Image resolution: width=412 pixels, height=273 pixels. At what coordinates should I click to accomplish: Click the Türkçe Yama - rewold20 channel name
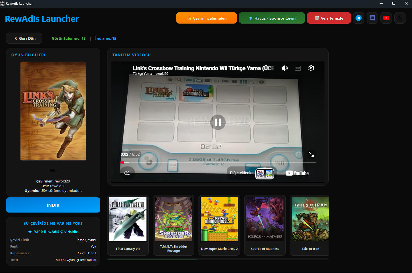[151, 74]
